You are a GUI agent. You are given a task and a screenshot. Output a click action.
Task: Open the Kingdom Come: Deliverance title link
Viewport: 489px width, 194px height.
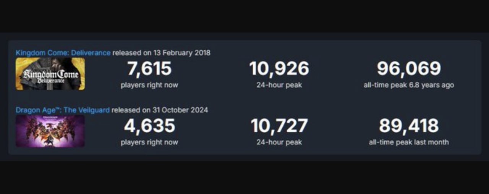click(x=63, y=53)
